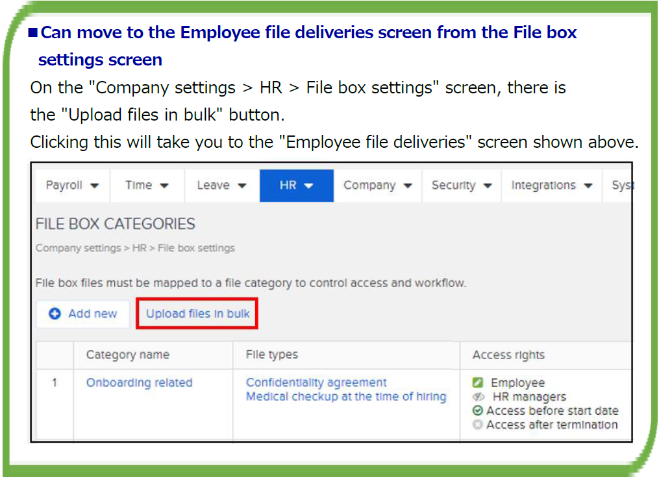Open the Leave menu
The image size is (659, 479).
(x=221, y=185)
